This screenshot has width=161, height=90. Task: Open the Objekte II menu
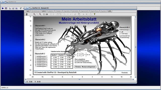point(59,11)
